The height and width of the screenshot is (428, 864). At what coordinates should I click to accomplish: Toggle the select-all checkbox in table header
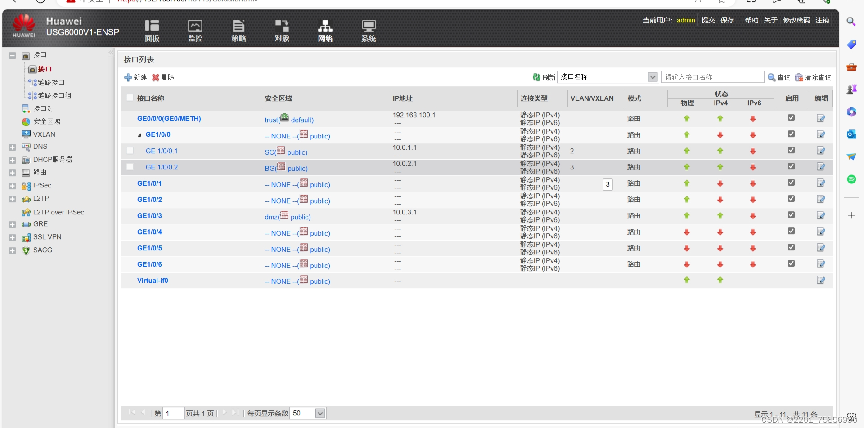(x=130, y=98)
